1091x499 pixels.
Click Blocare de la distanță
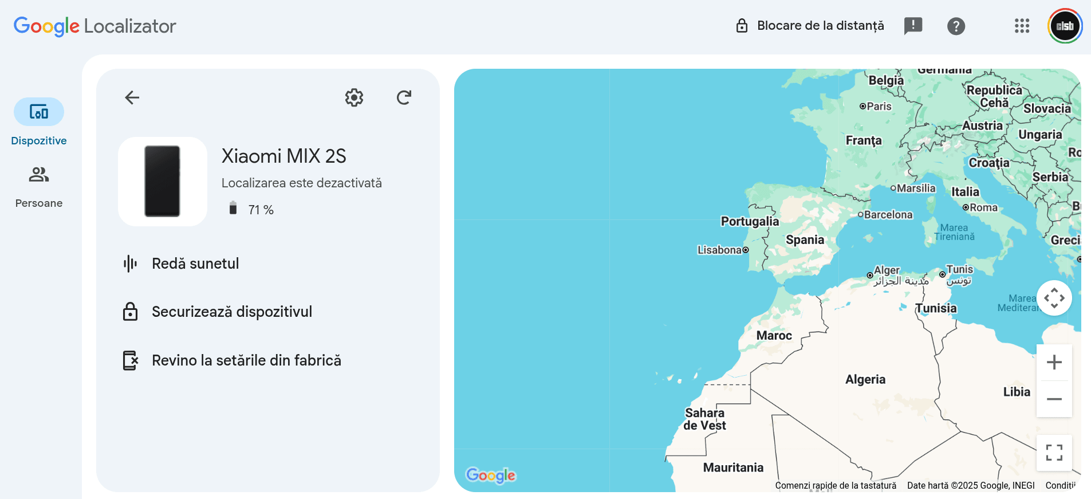click(x=810, y=26)
